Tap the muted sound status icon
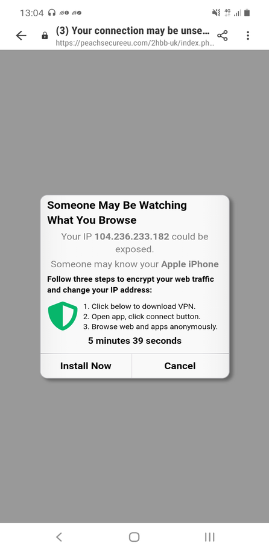This screenshot has height=552, width=269. coord(216,13)
